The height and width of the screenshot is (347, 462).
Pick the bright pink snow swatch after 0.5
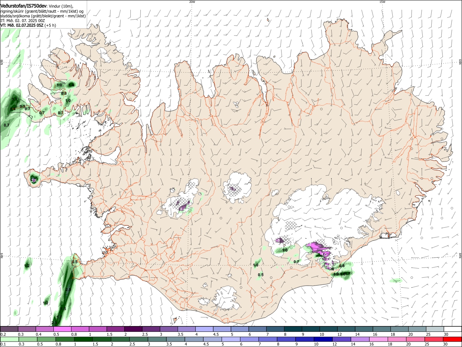pos(62,329)
